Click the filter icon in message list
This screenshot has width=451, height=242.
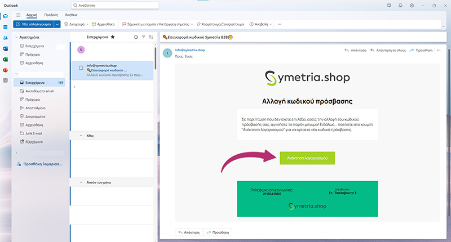(143, 37)
